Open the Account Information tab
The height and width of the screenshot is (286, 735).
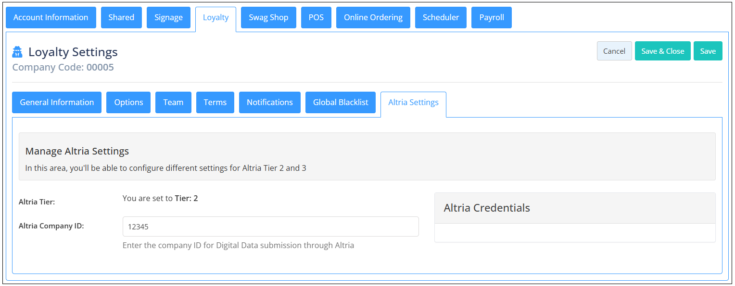pos(51,17)
